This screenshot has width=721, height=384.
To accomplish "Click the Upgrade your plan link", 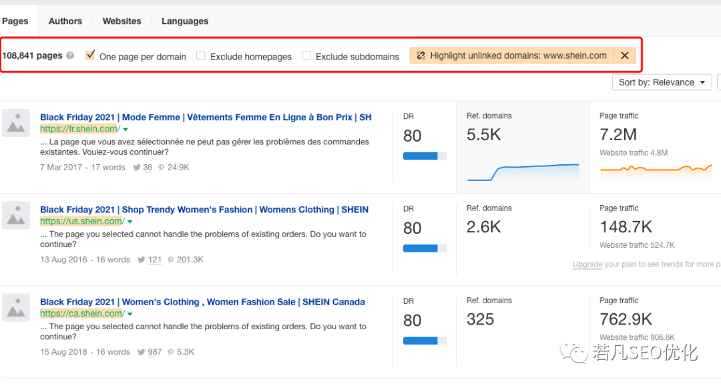I will pyautogui.click(x=587, y=264).
